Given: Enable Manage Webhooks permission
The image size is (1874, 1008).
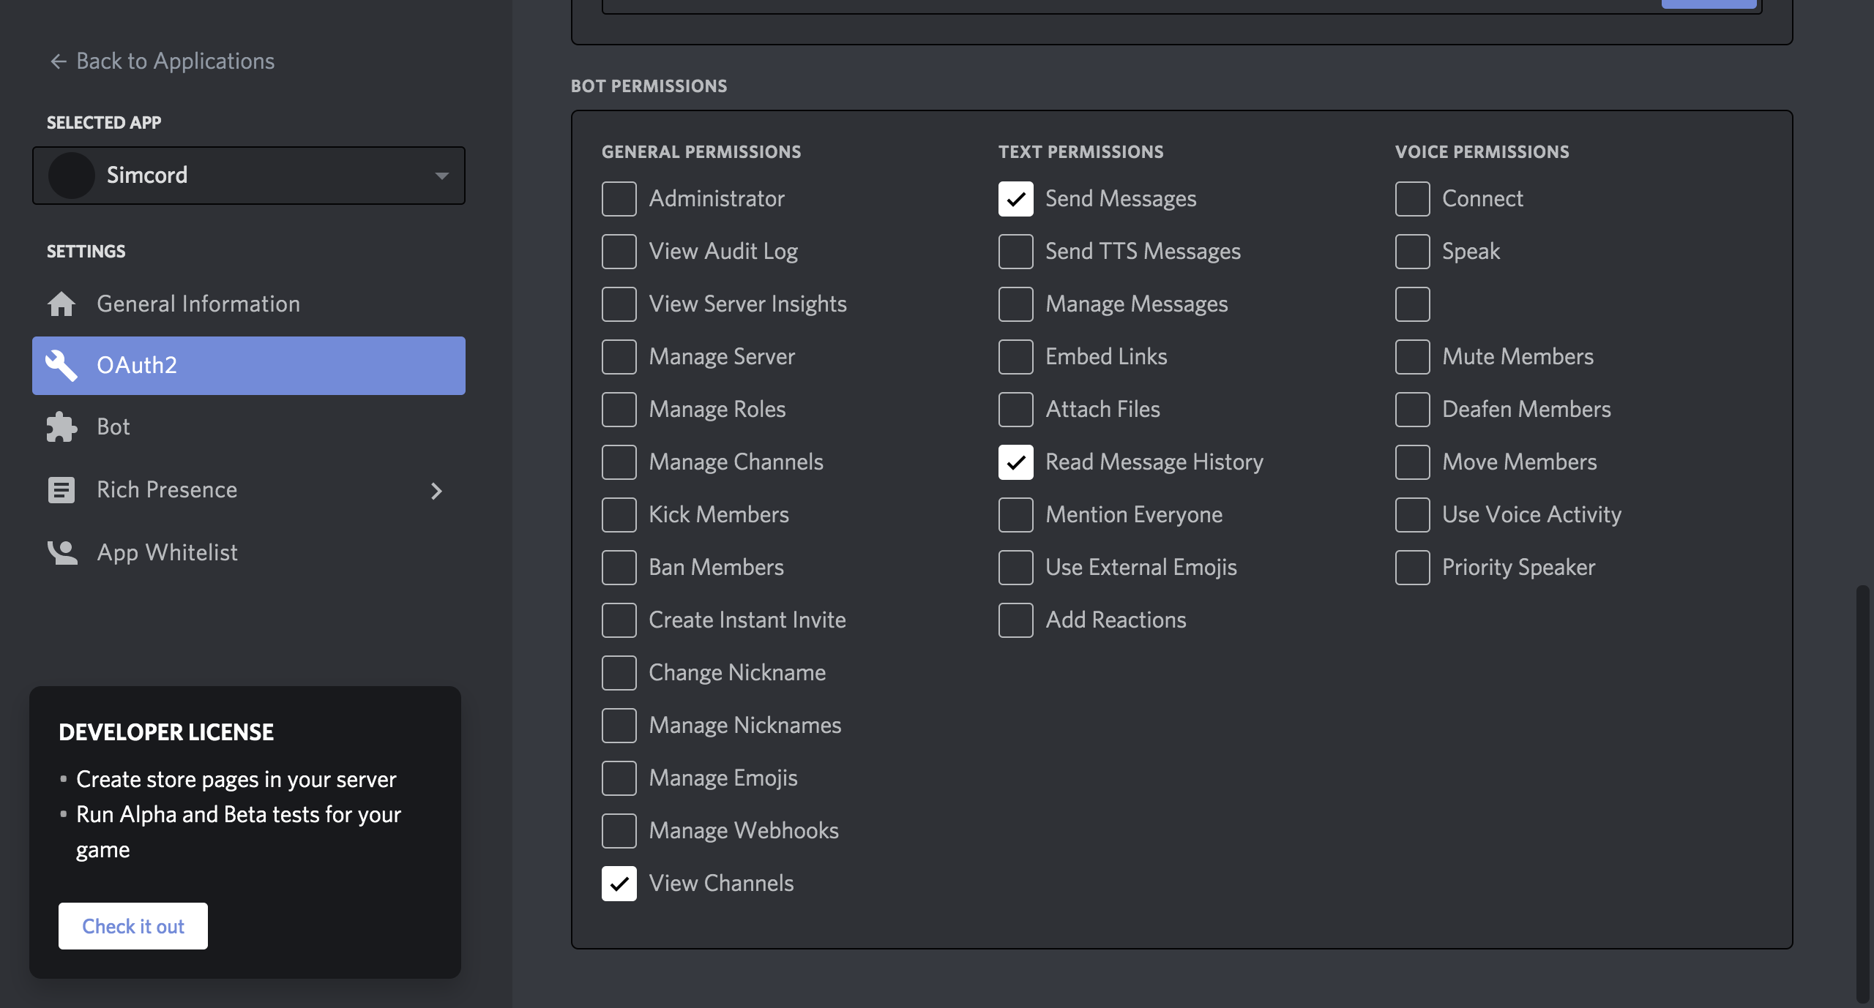Looking at the screenshot, I should coord(619,831).
